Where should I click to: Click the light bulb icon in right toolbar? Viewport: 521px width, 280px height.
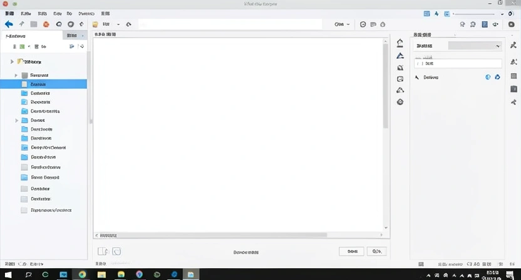462,24
